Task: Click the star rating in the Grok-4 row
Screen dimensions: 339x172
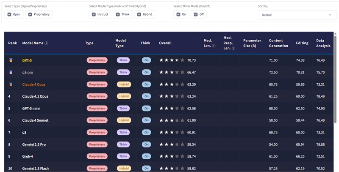Action: pyautogui.click(x=172, y=156)
